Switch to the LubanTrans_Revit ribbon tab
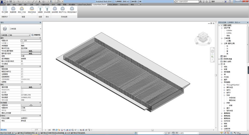This screenshot has height=135, width=249. coord(84,5)
